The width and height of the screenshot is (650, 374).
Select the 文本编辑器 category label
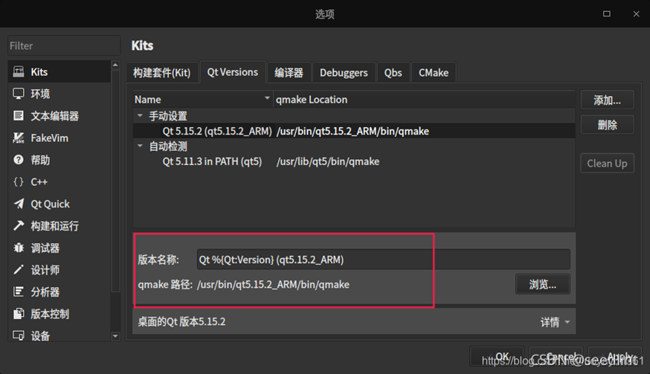[55, 116]
